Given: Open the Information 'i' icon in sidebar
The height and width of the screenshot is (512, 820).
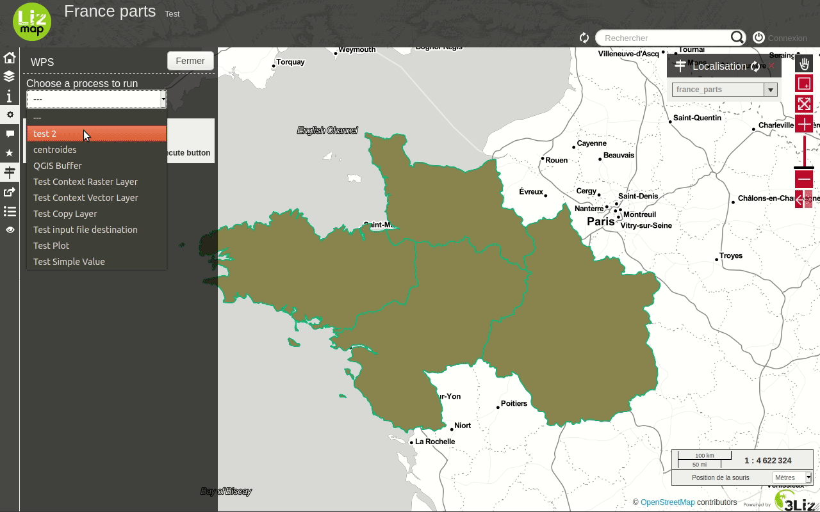Looking at the screenshot, I should point(9,96).
